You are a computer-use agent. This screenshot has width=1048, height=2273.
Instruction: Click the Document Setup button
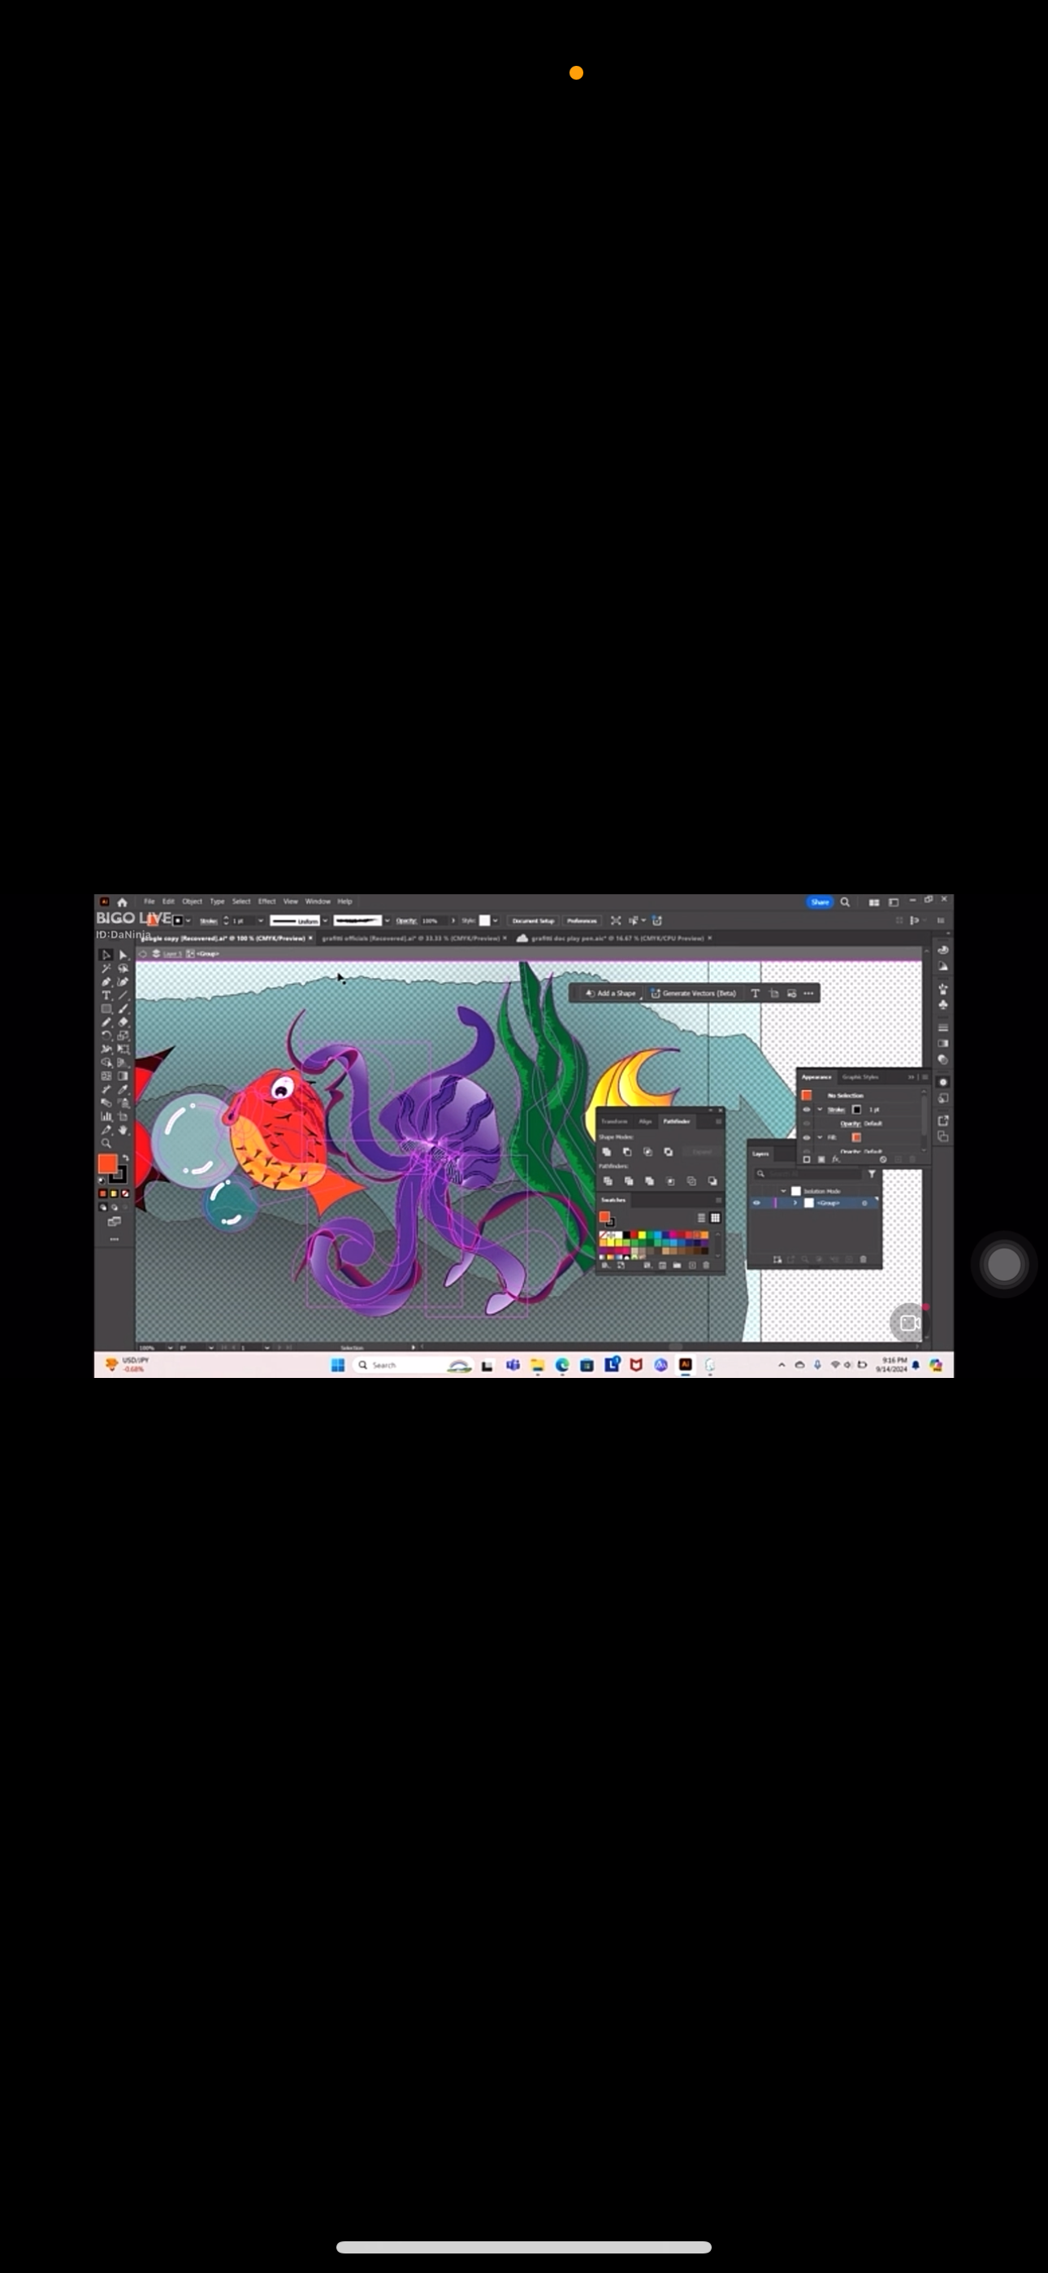(x=533, y=920)
